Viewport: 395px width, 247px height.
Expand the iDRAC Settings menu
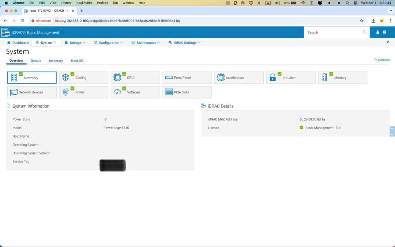click(x=184, y=43)
